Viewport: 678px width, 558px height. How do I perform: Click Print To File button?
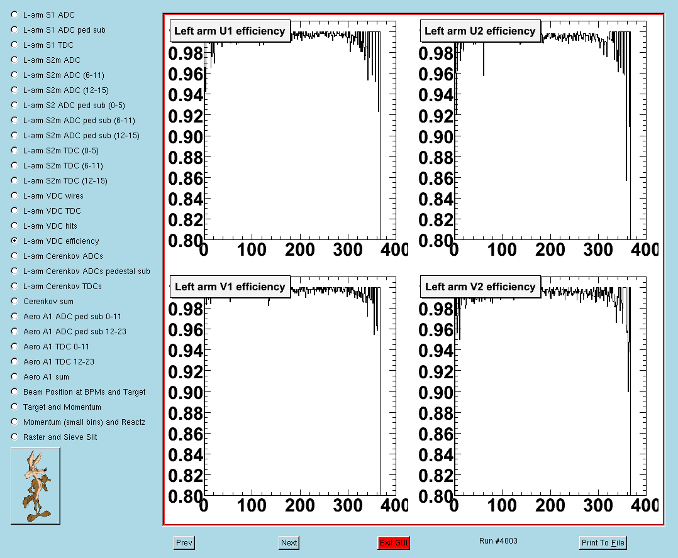pos(603,542)
